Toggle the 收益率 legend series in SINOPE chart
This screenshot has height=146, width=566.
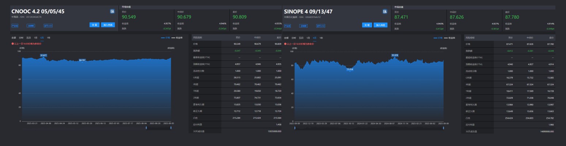click(x=450, y=38)
